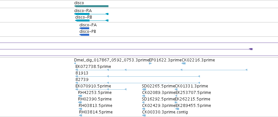Click the disco-PA protein bar
Viewport: 278px width, 117px height.
[x=84, y=28]
